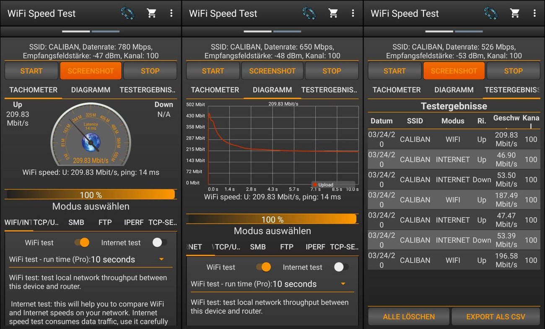Image resolution: width=545 pixels, height=329 pixels.
Task: Open the run time dropdown on the Diagramm screen
Action: point(343,284)
